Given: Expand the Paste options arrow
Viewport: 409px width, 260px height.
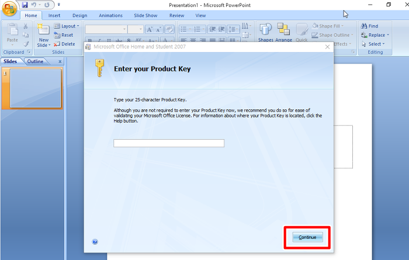Looking at the screenshot, I should [x=12, y=45].
